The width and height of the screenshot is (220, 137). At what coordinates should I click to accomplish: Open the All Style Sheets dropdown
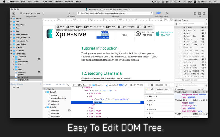(191, 20)
